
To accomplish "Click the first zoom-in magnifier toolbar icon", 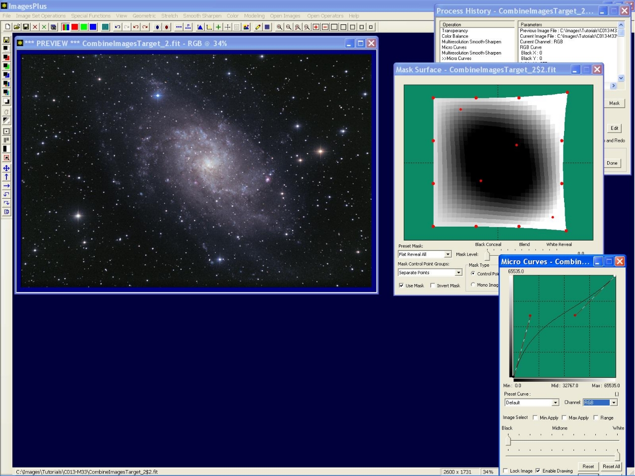I will point(279,27).
